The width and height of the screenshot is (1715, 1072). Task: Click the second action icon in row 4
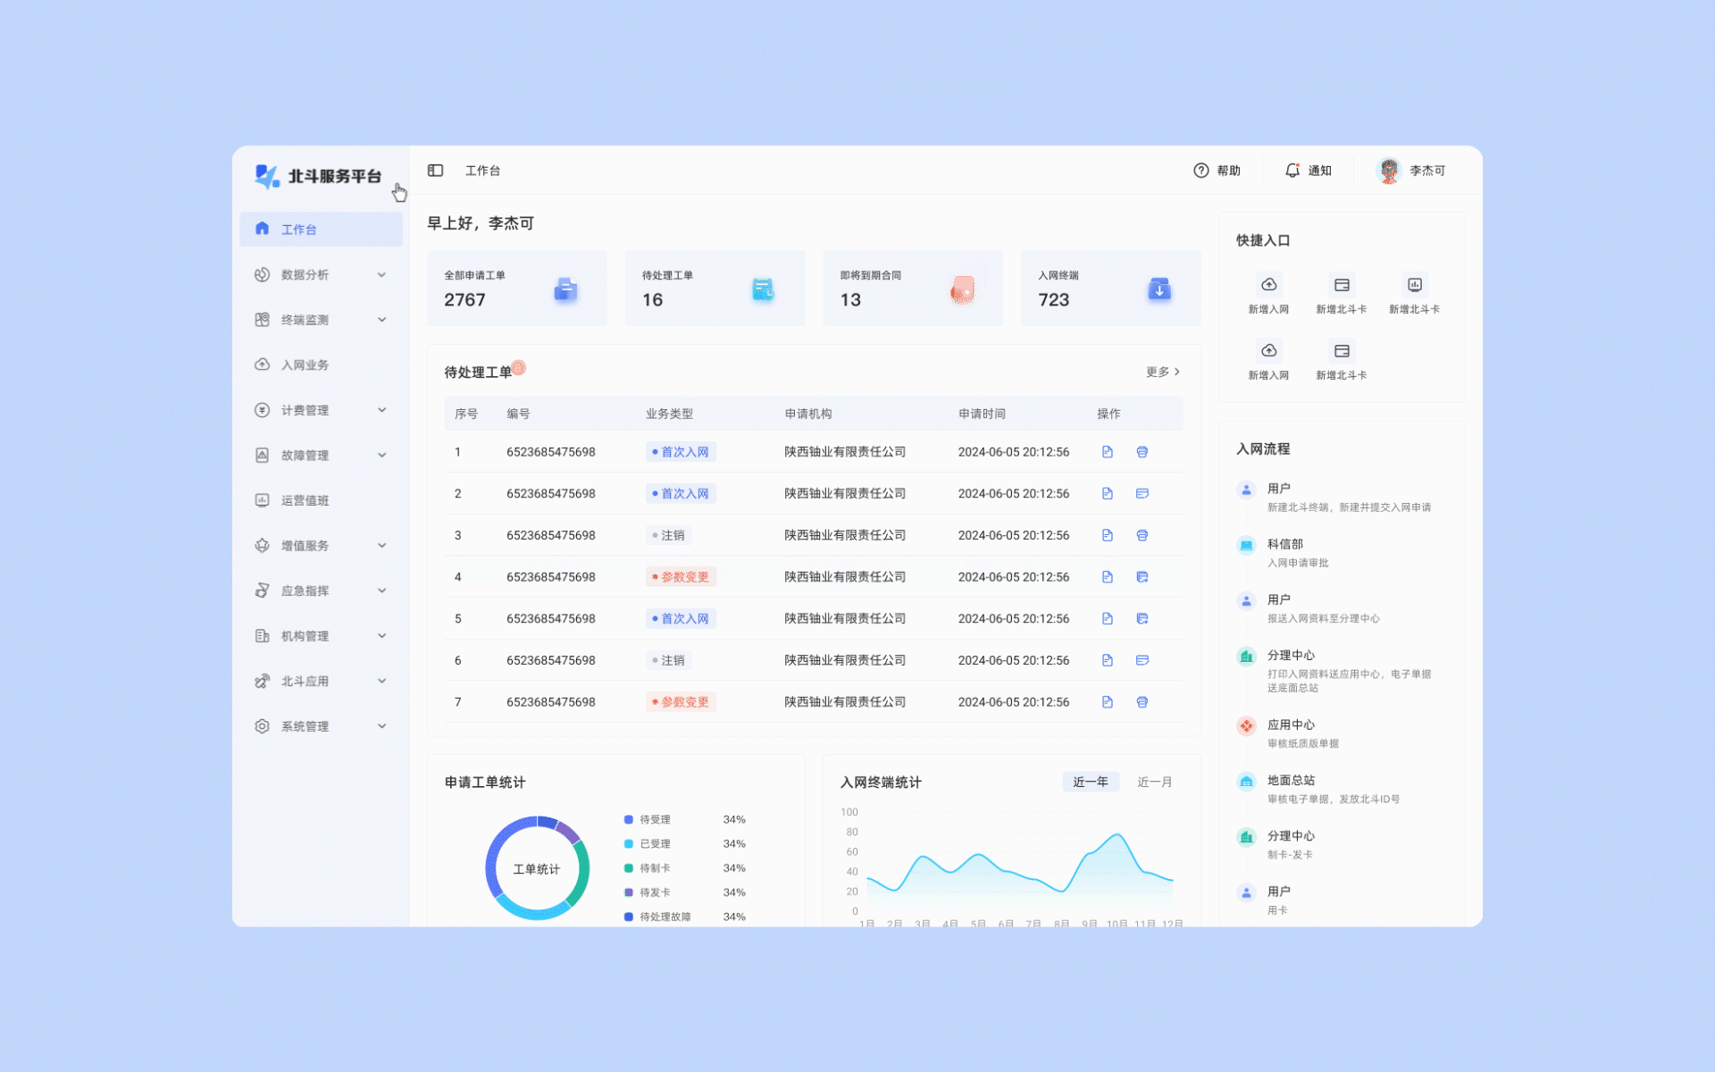coord(1142,577)
